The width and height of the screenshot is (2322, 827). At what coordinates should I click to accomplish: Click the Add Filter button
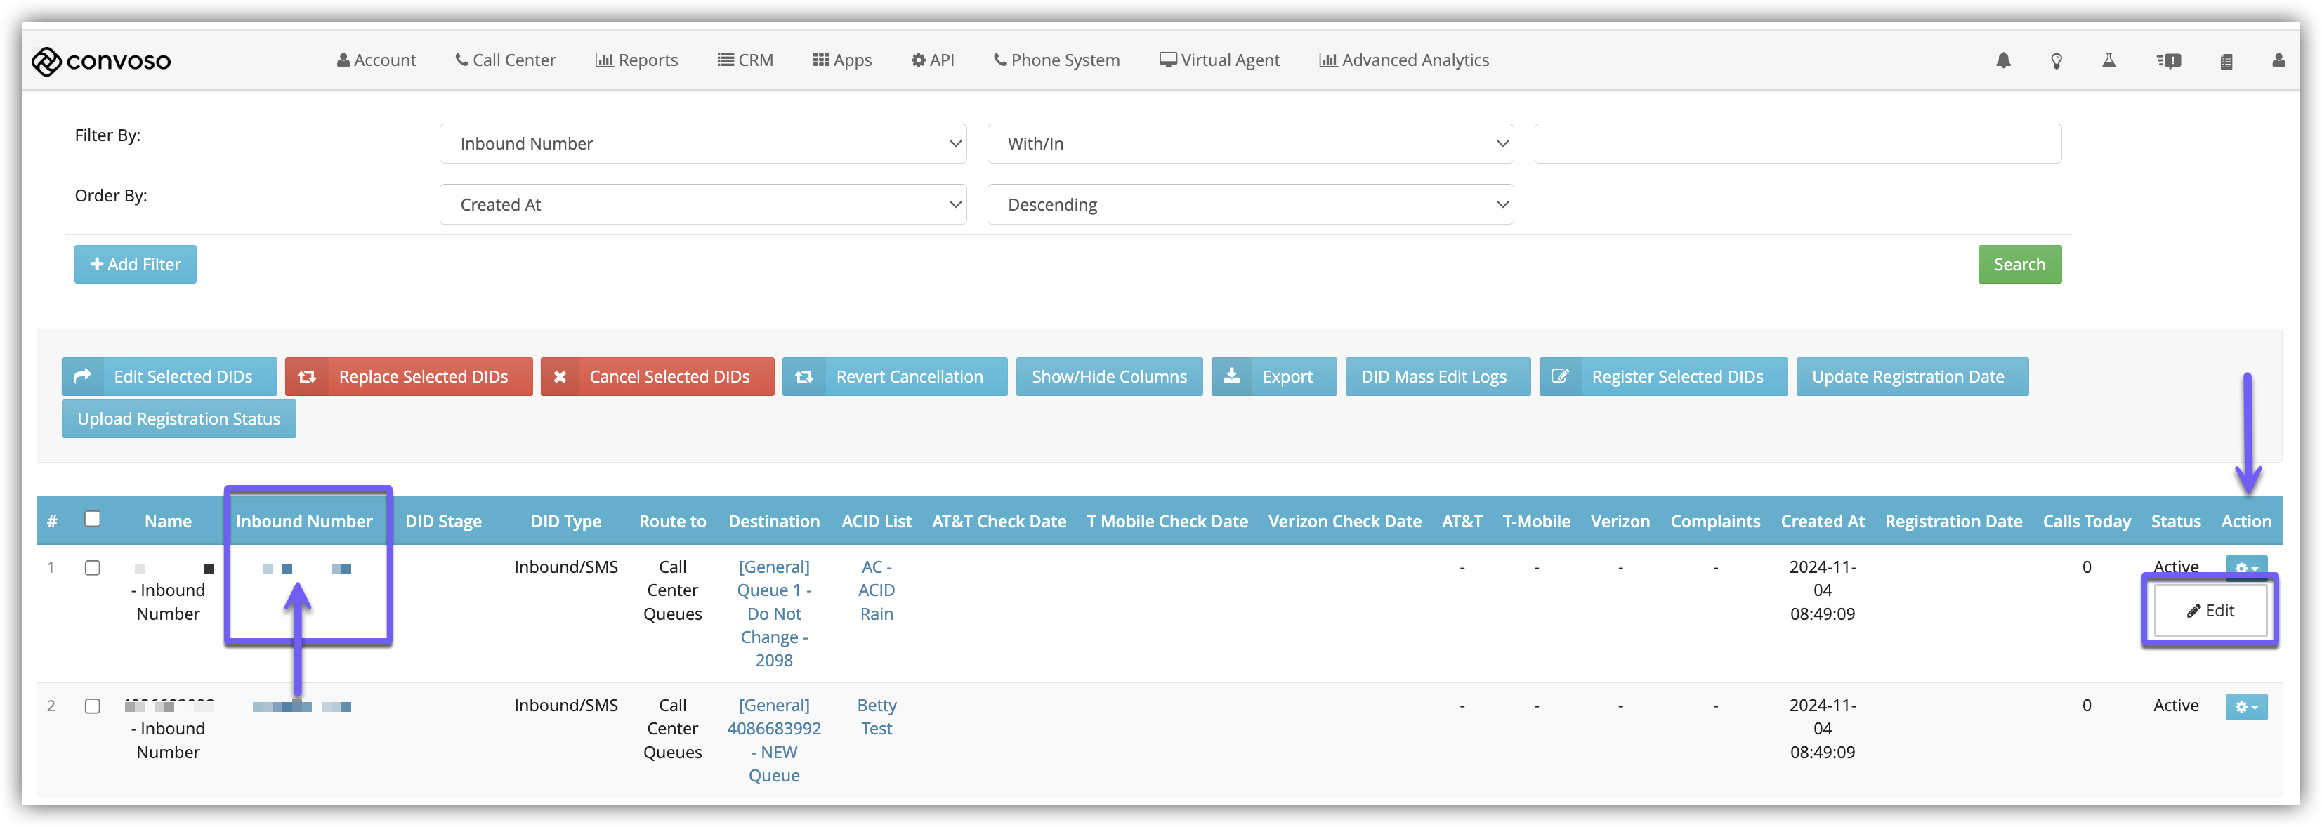point(136,264)
